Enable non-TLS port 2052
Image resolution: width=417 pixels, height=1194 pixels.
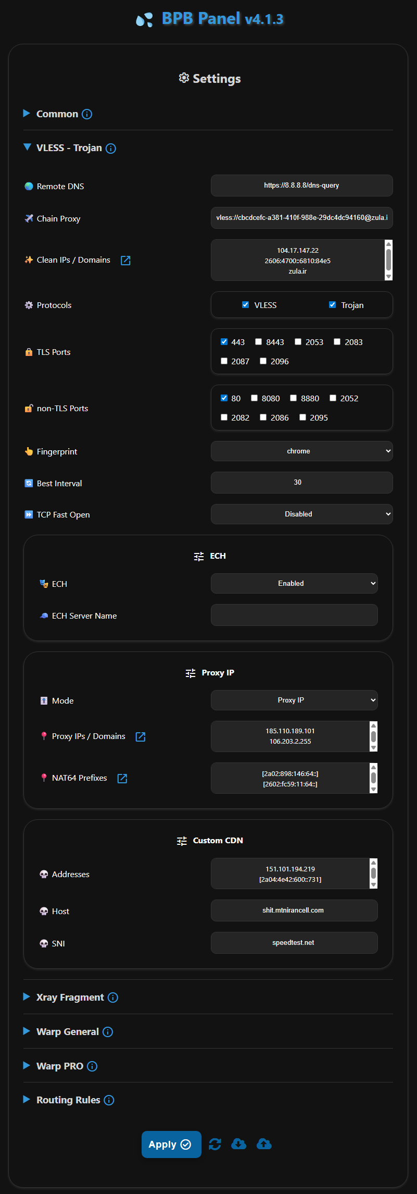[333, 398]
